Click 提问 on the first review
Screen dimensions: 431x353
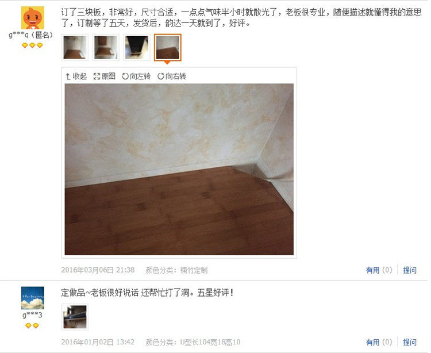pyautogui.click(x=410, y=270)
